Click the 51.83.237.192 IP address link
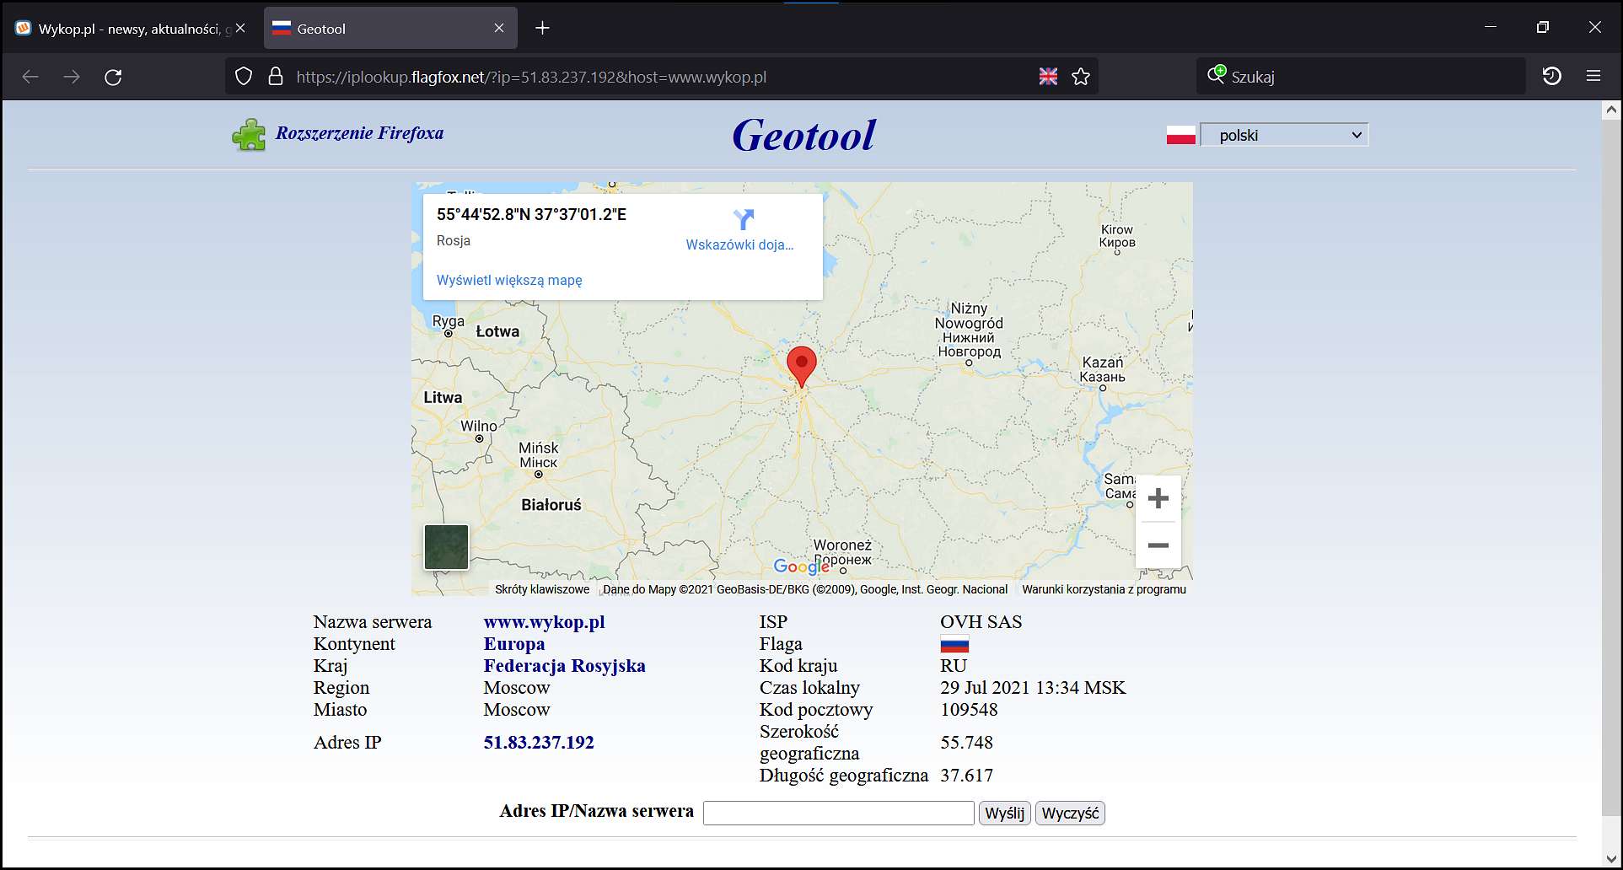Screen dimensions: 1623x870 click(539, 743)
